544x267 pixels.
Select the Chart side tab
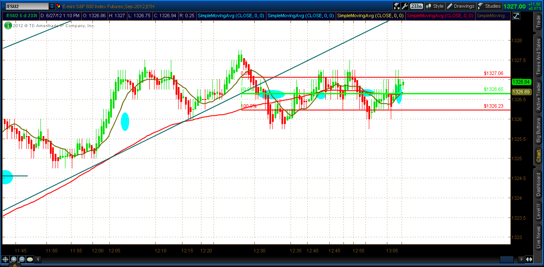point(538,156)
